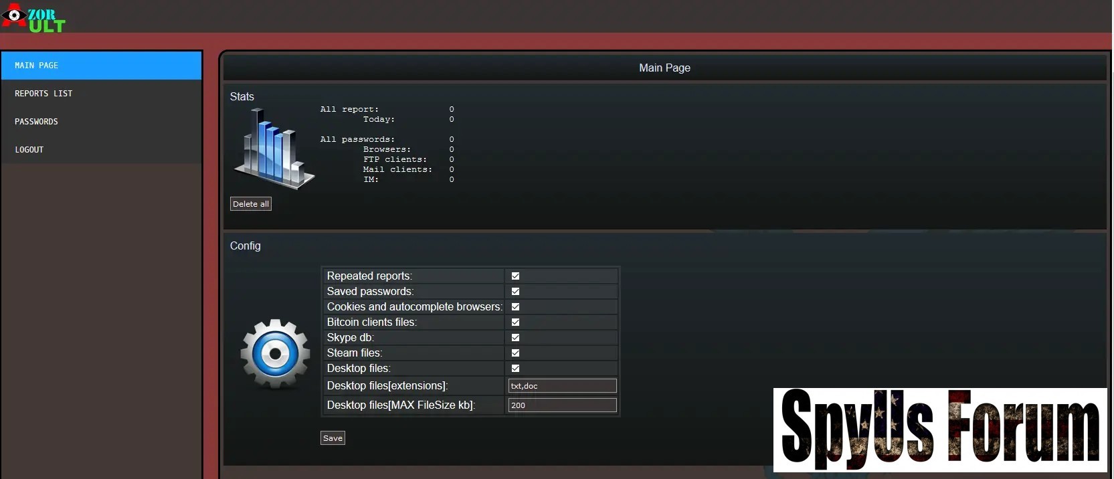Click the bar chart Stats icon
The width and height of the screenshot is (1114, 479).
tap(274, 149)
